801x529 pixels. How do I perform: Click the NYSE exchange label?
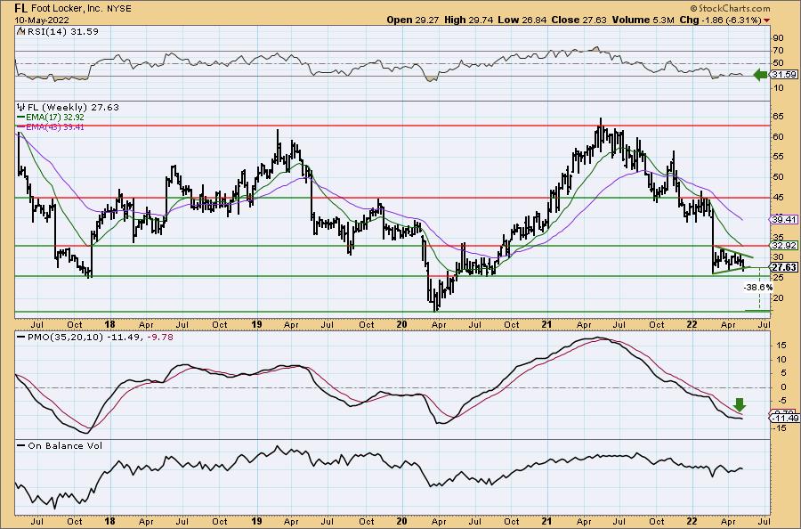(119, 9)
